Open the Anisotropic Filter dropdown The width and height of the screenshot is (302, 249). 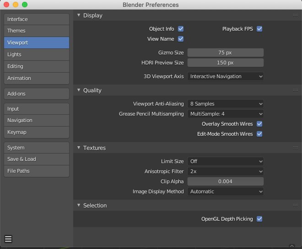point(225,171)
